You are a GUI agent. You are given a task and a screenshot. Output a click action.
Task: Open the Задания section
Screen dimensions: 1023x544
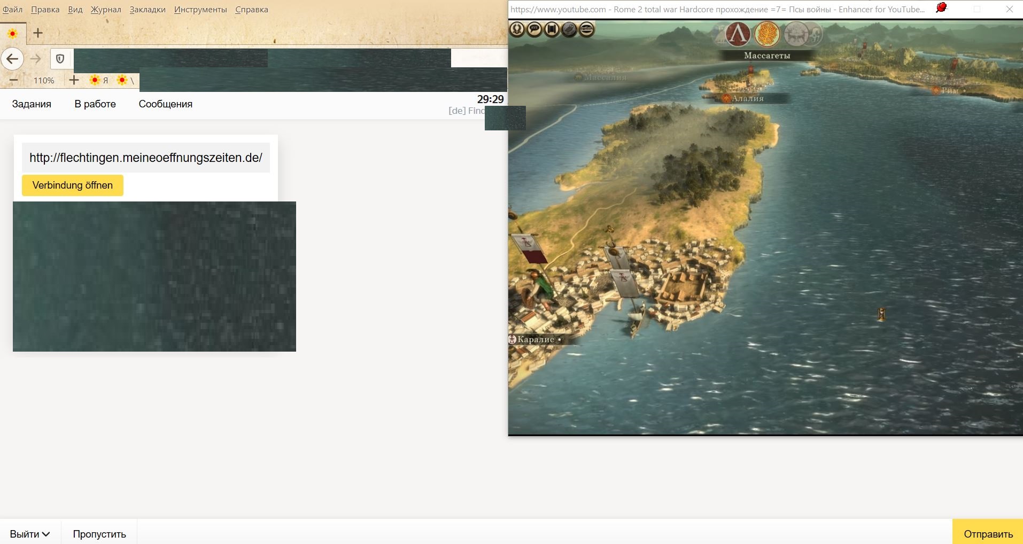(x=32, y=104)
